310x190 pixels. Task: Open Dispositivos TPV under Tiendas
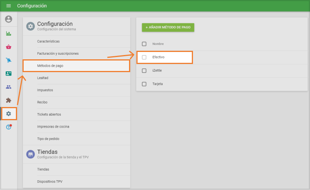point(50,181)
